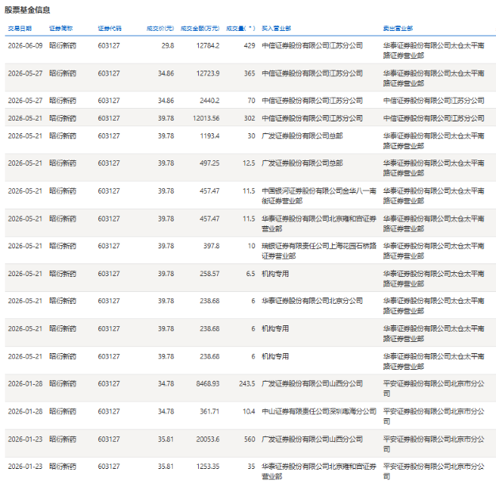The width and height of the screenshot is (496, 484).
Task: Select the date 2026-06-09
Action: 25,45
